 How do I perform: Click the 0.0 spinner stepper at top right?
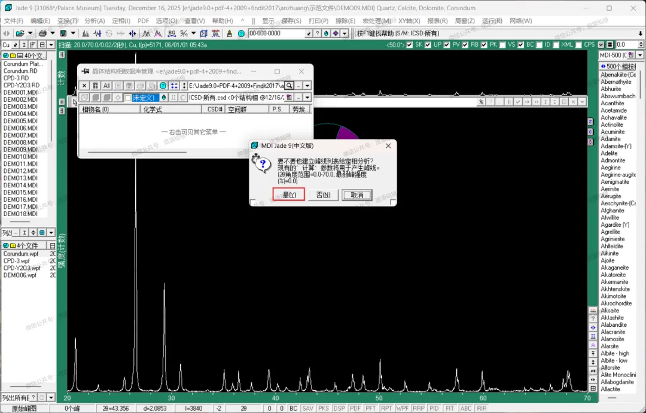tap(641, 44)
